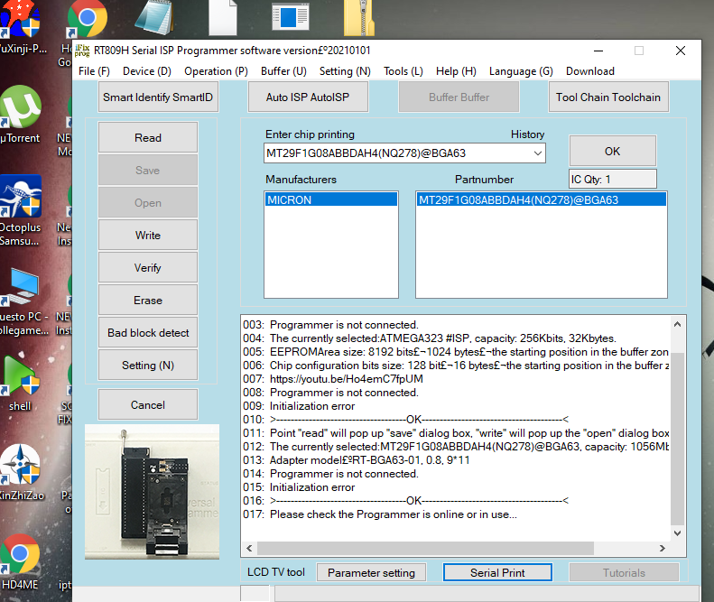Image resolution: width=714 pixels, height=602 pixels.
Task: Click Bad block detect button
Action: pyautogui.click(x=148, y=333)
